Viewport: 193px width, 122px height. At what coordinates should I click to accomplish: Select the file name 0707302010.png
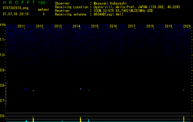[x=16, y=8]
